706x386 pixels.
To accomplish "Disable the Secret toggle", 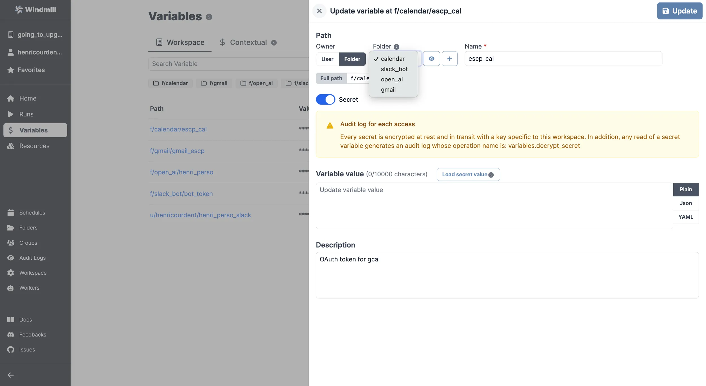I will point(326,99).
